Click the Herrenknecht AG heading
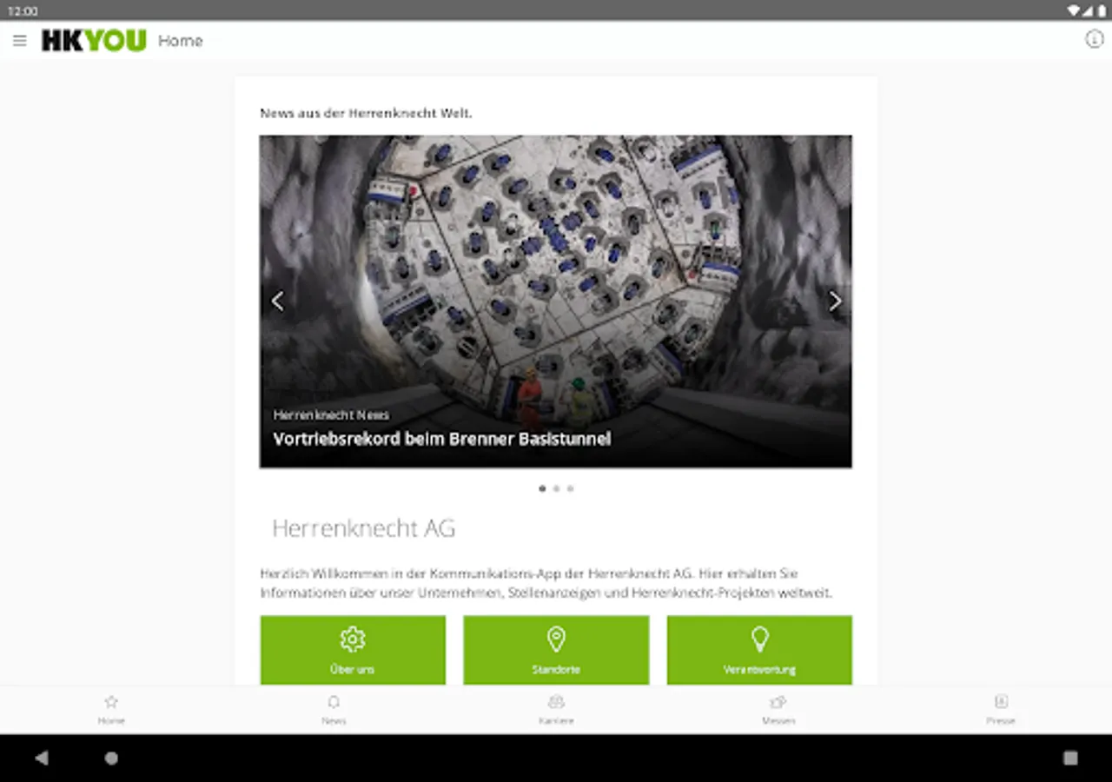 364,528
